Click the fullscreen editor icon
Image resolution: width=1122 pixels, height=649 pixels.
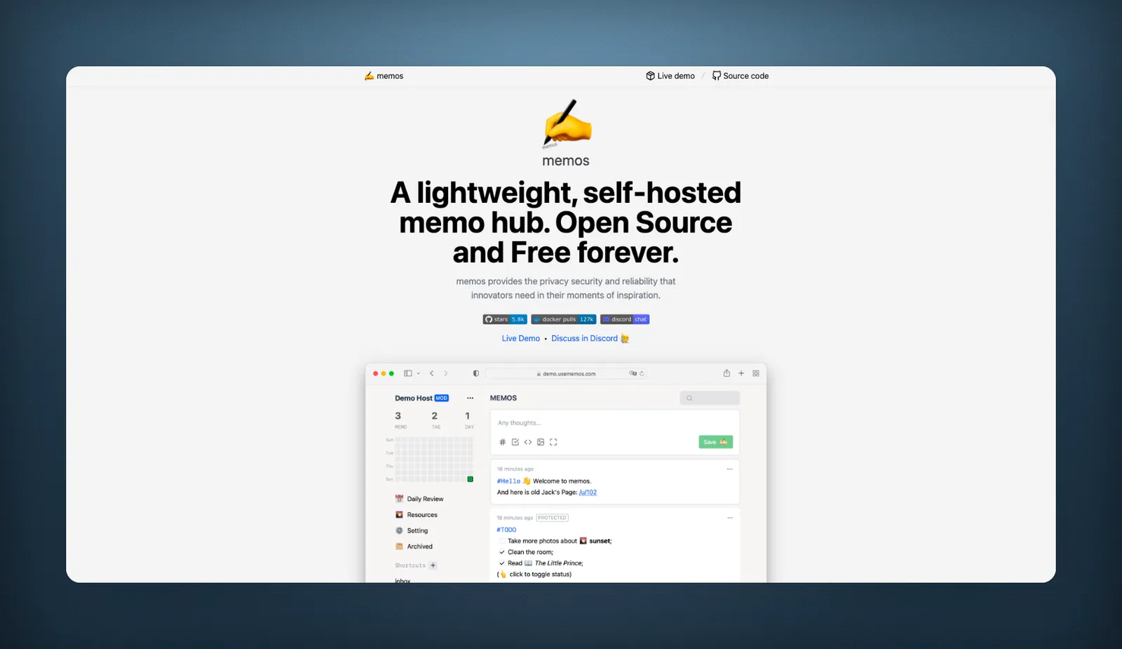point(553,442)
